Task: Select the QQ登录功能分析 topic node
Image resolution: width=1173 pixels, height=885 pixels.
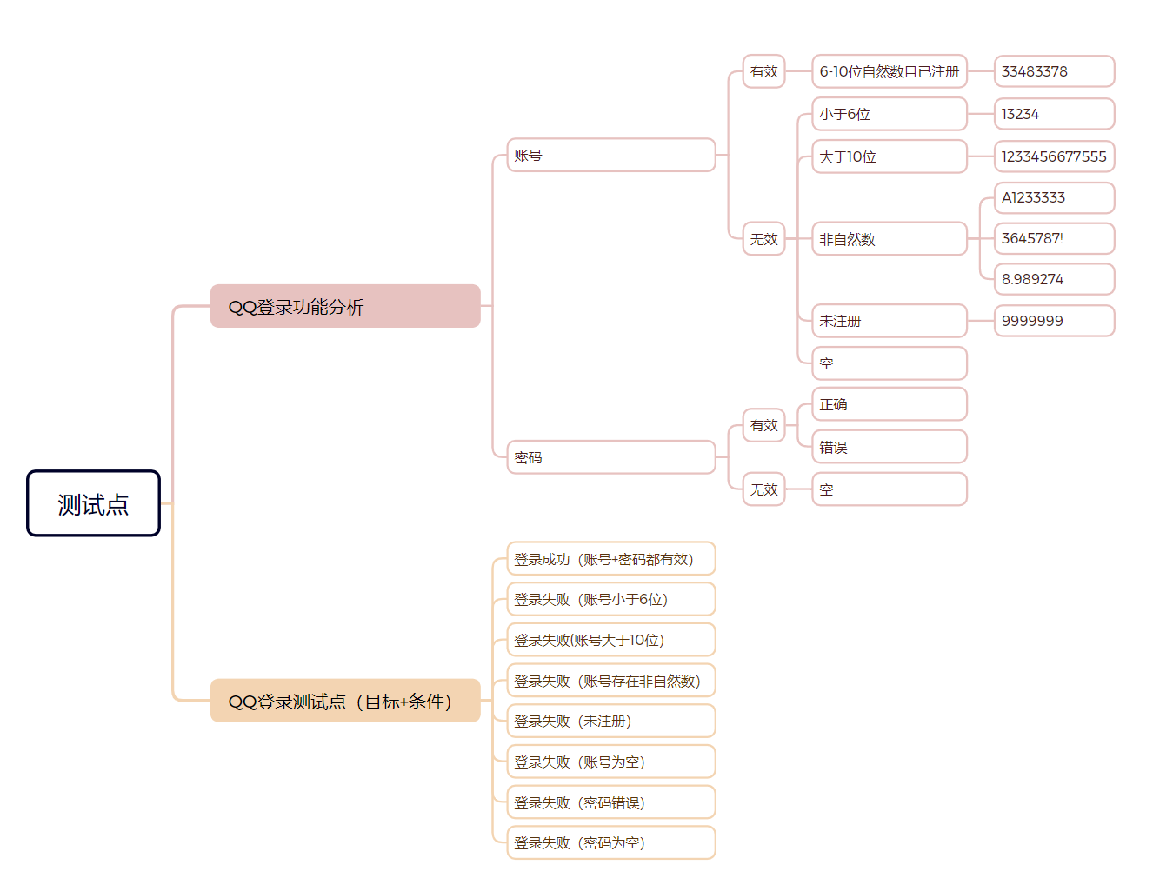Action: (345, 306)
